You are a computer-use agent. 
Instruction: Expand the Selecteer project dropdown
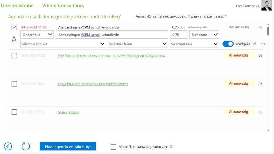tap(63, 44)
